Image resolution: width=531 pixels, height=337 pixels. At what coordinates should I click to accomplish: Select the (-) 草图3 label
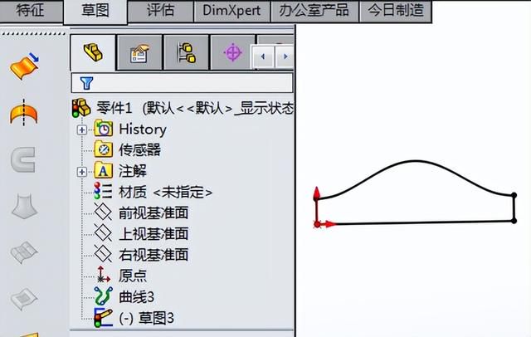(x=146, y=319)
